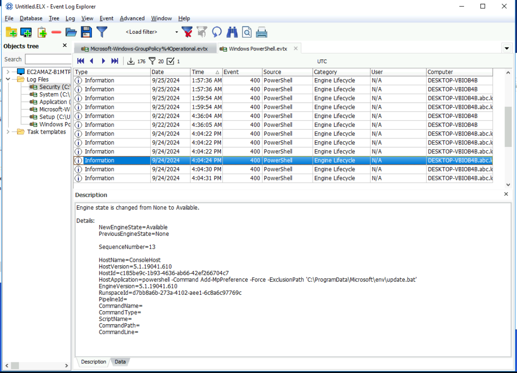
Task: Open Find with binoculars icon
Action: point(232,32)
